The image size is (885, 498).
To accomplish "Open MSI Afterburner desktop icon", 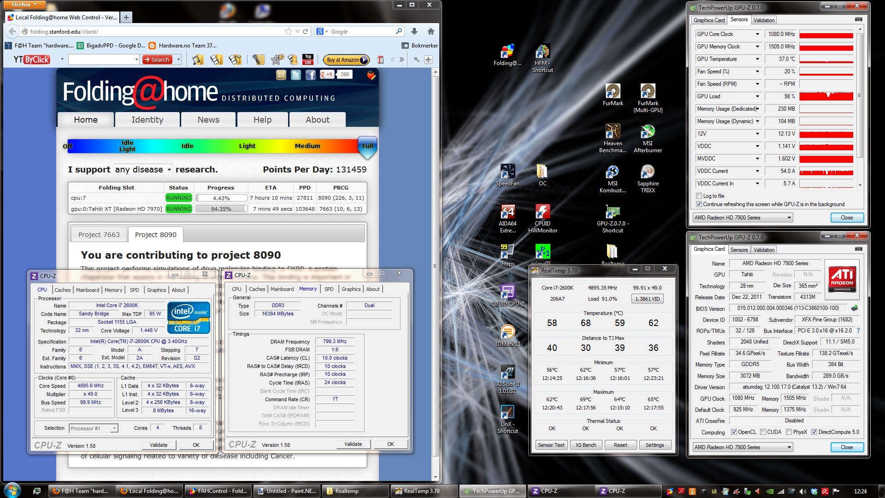I will tap(648, 139).
